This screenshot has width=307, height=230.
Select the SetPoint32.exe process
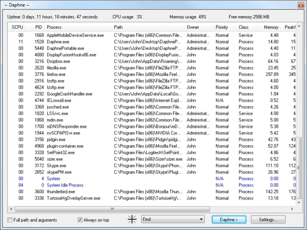pos(152,153)
